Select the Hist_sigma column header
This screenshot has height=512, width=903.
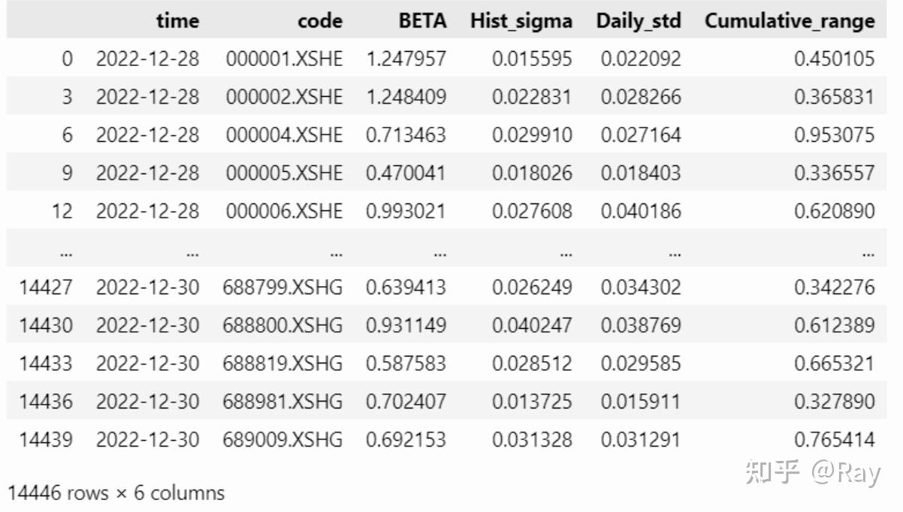[x=521, y=21]
